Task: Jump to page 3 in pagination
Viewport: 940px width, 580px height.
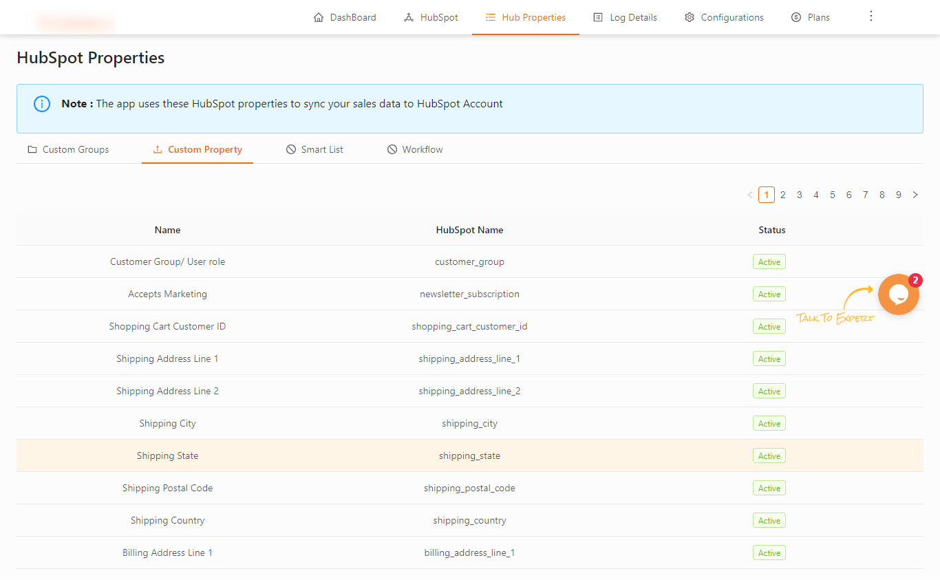Action: (800, 195)
